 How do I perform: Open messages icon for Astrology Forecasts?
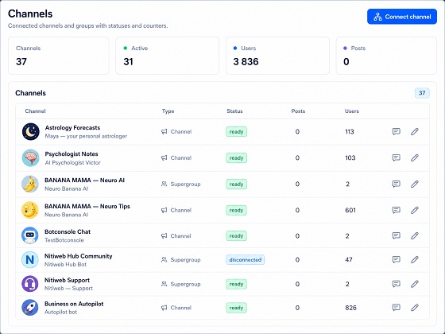(397, 131)
